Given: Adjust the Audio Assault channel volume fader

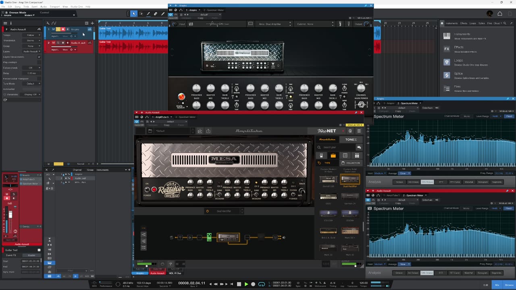Looking at the screenshot, I should pos(10,215).
